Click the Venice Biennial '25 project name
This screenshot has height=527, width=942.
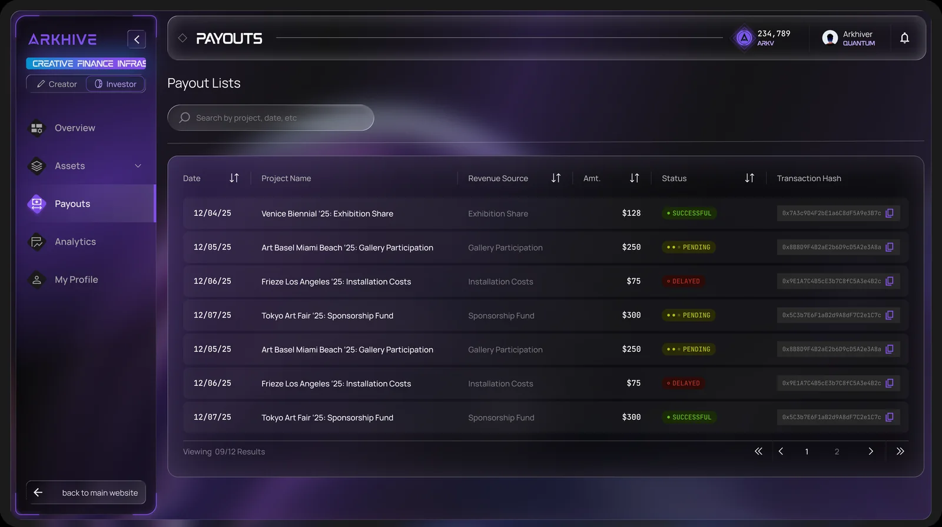[327, 214]
